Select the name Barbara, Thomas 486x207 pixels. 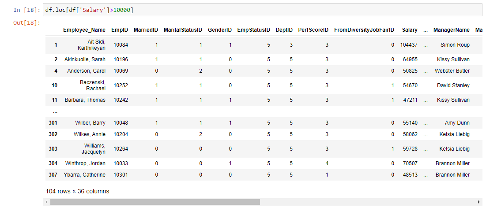tap(85, 100)
